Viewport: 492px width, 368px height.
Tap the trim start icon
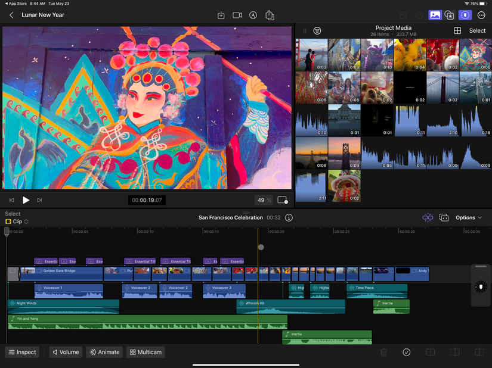454,353
